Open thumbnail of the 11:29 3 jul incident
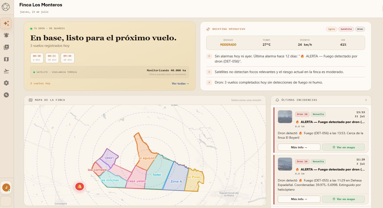 (285, 164)
